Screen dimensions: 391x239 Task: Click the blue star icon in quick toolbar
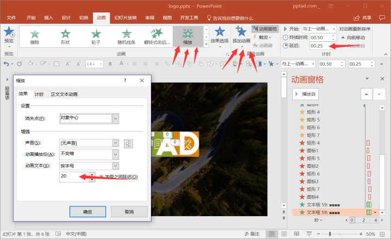pyautogui.click(x=271, y=64)
